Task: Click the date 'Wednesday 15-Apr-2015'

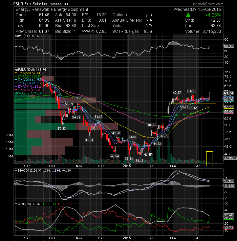Action: pyautogui.click(x=197, y=9)
